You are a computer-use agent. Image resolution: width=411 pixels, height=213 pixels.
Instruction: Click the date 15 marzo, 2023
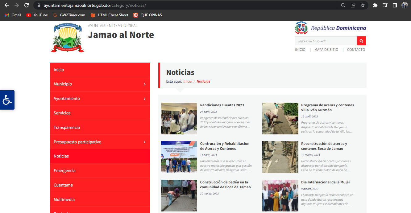tap(310, 155)
